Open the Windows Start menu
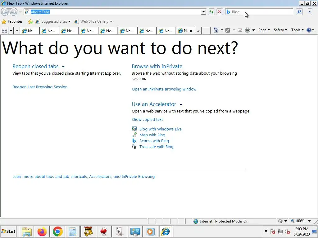The image size is (318, 238). coord(8,231)
